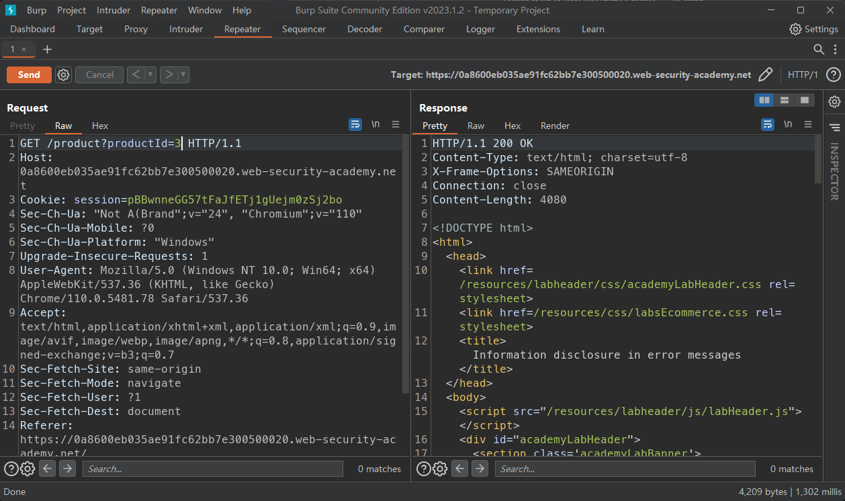The image size is (845, 501).
Task: Show request in Hex view
Action: pos(100,126)
